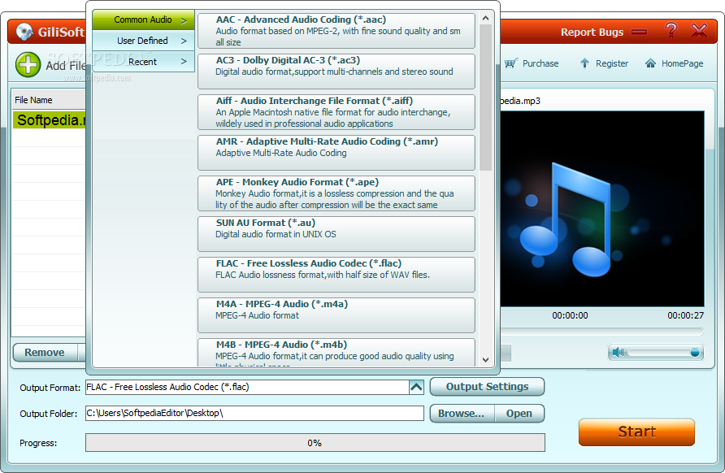This screenshot has width=725, height=473.
Task: Remove the selected file
Action: 45,353
